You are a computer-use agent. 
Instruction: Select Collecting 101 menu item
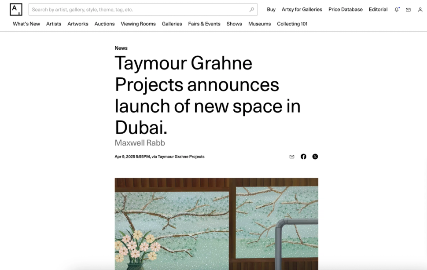click(292, 24)
